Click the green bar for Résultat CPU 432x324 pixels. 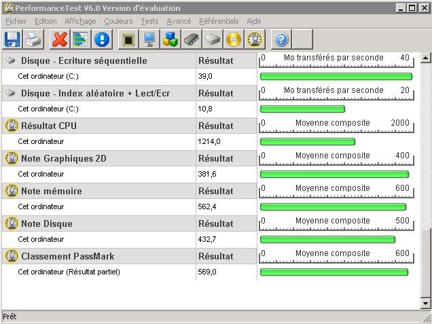pyautogui.click(x=308, y=141)
